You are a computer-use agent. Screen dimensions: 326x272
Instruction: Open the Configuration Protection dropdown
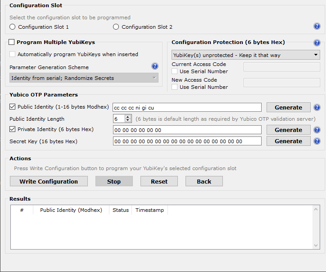[246, 55]
